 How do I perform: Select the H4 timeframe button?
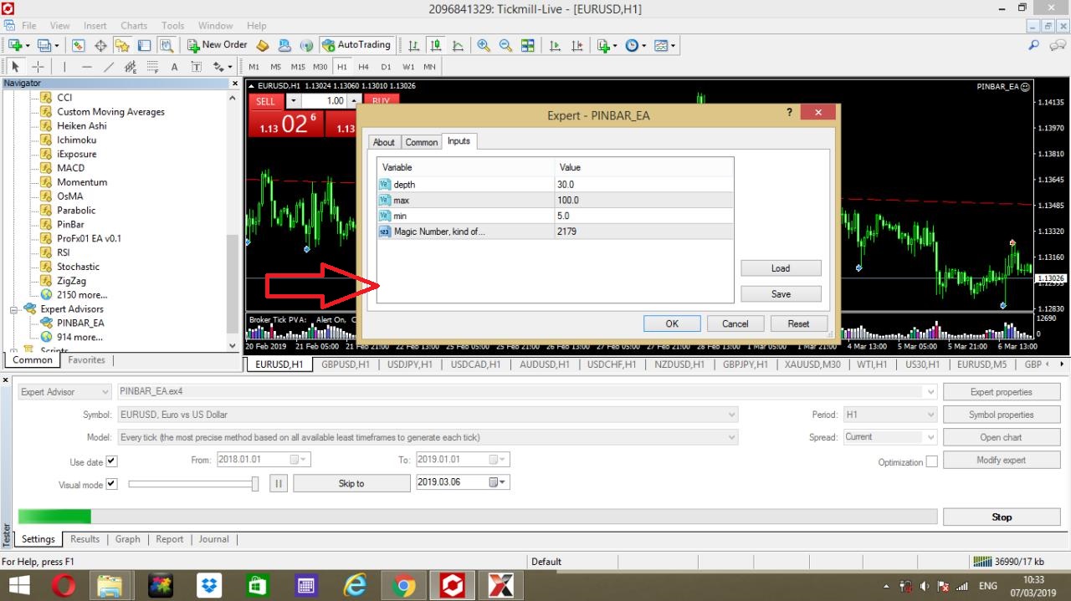(363, 67)
